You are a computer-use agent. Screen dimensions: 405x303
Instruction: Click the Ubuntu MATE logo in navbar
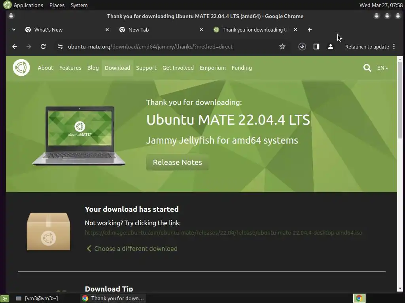click(x=21, y=68)
